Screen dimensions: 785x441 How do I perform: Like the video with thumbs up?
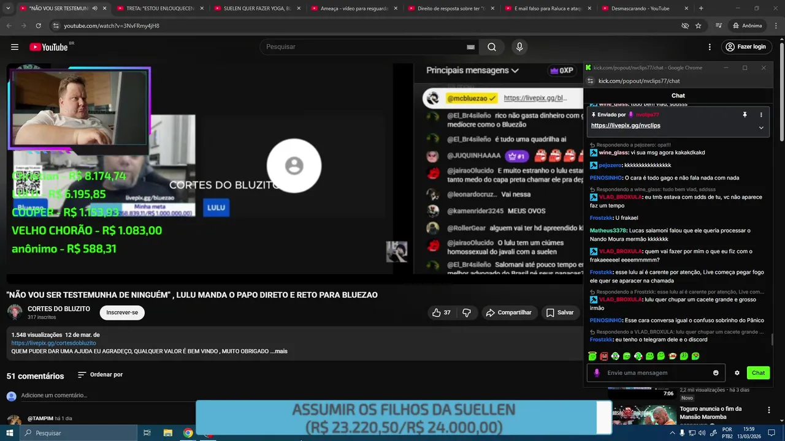pyautogui.click(x=441, y=312)
